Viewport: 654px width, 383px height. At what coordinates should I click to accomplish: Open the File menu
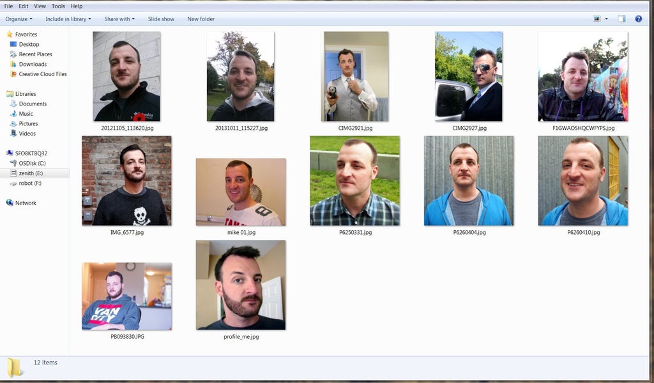pos(8,6)
